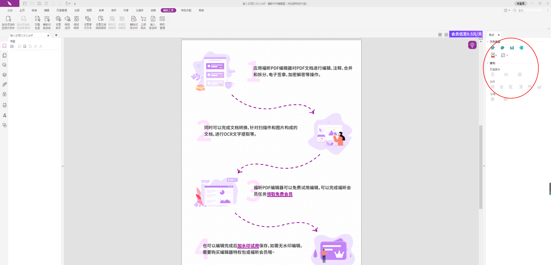Click the red font color swatch
This screenshot has width=551, height=265.
click(x=493, y=56)
